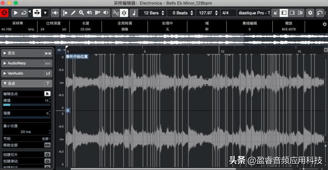The width and height of the screenshot is (328, 170).
Task: Select the Scrub tool
Action: pos(98,13)
